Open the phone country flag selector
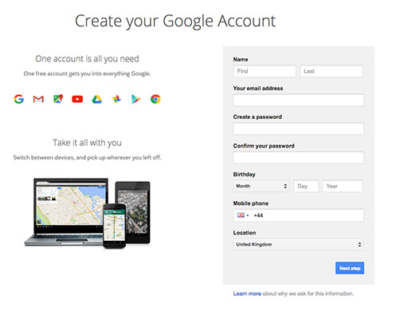The image size is (396, 319). tap(243, 215)
